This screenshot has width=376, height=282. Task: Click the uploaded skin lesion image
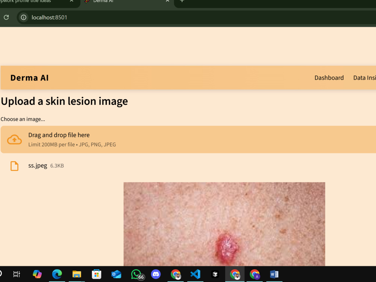[224, 224]
